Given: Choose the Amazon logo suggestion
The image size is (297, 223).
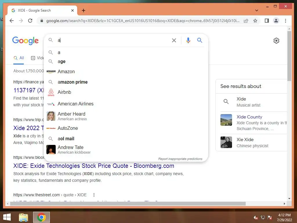Looking at the screenshot, I should click(51, 71).
